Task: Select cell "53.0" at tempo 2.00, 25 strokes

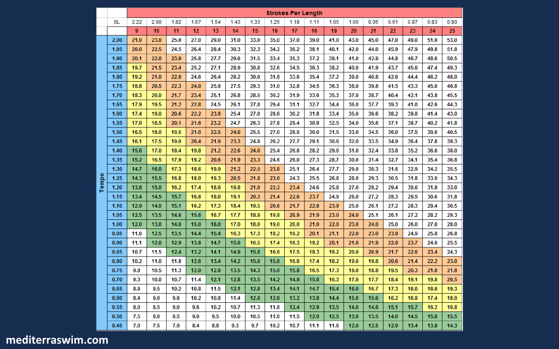Action: (452, 40)
